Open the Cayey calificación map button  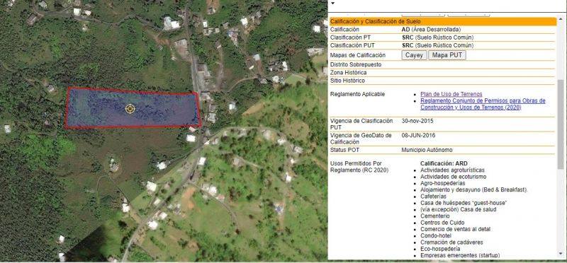click(x=414, y=55)
